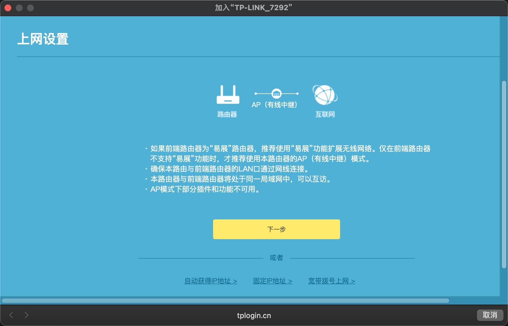Open the 固定IP地址 link
Image resolution: width=508 pixels, height=326 pixels.
272,281
